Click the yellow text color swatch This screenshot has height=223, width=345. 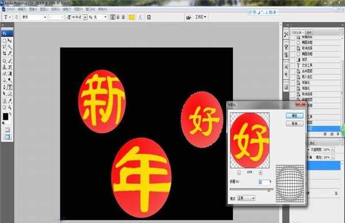[x=132, y=17]
